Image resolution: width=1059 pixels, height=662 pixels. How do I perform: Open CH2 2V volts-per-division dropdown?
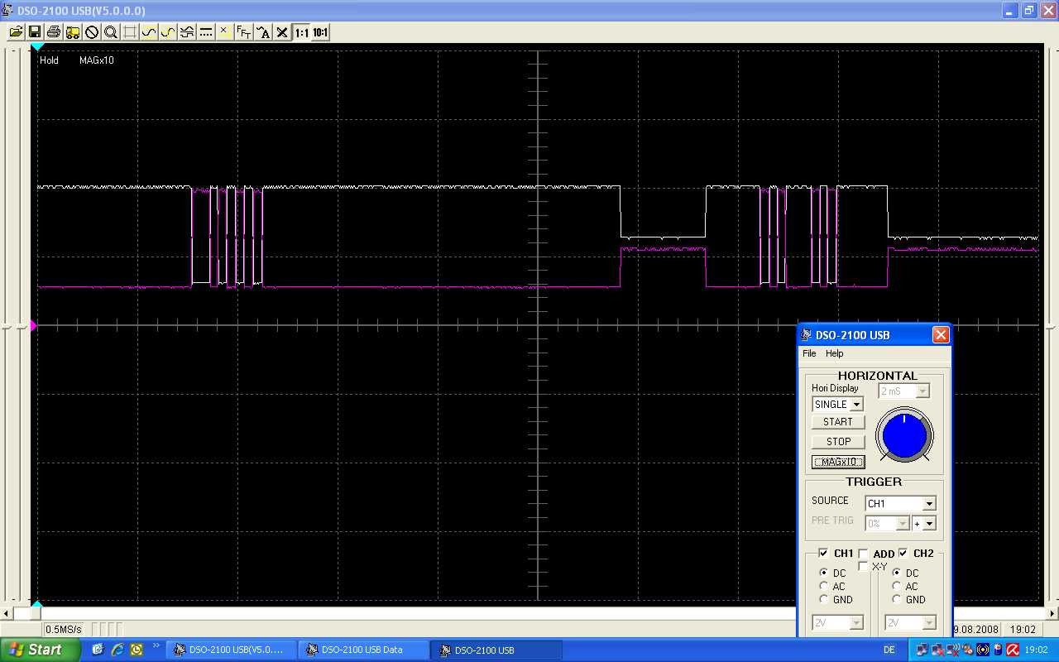(910, 622)
